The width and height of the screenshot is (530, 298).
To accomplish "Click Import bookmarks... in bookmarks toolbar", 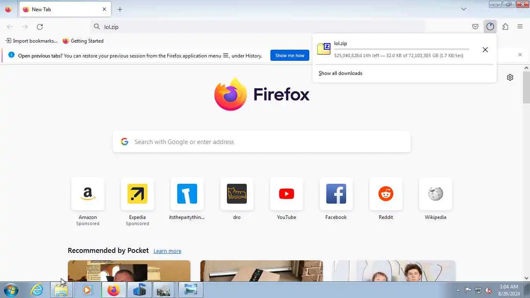I will pyautogui.click(x=31, y=41).
